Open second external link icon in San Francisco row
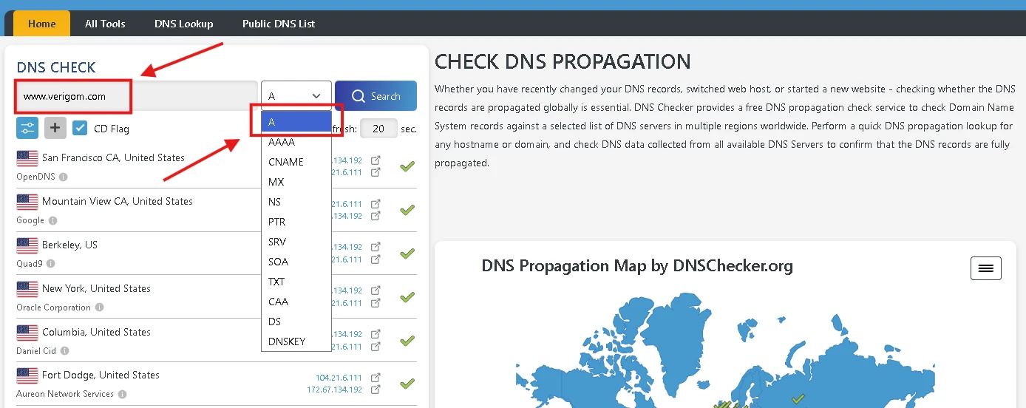The height and width of the screenshot is (408, 1026). click(x=376, y=172)
